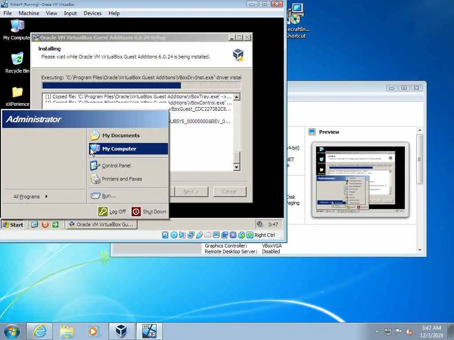
Task: Click Shut Down button
Action: click(149, 212)
